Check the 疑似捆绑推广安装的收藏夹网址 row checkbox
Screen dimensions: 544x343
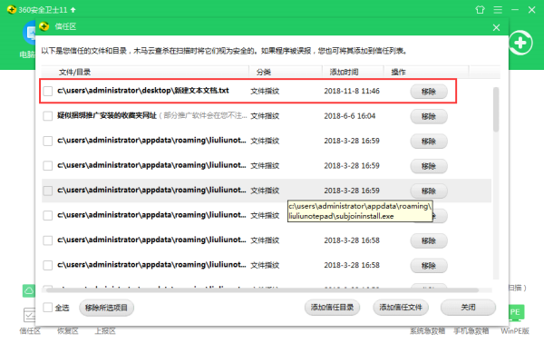coord(47,116)
